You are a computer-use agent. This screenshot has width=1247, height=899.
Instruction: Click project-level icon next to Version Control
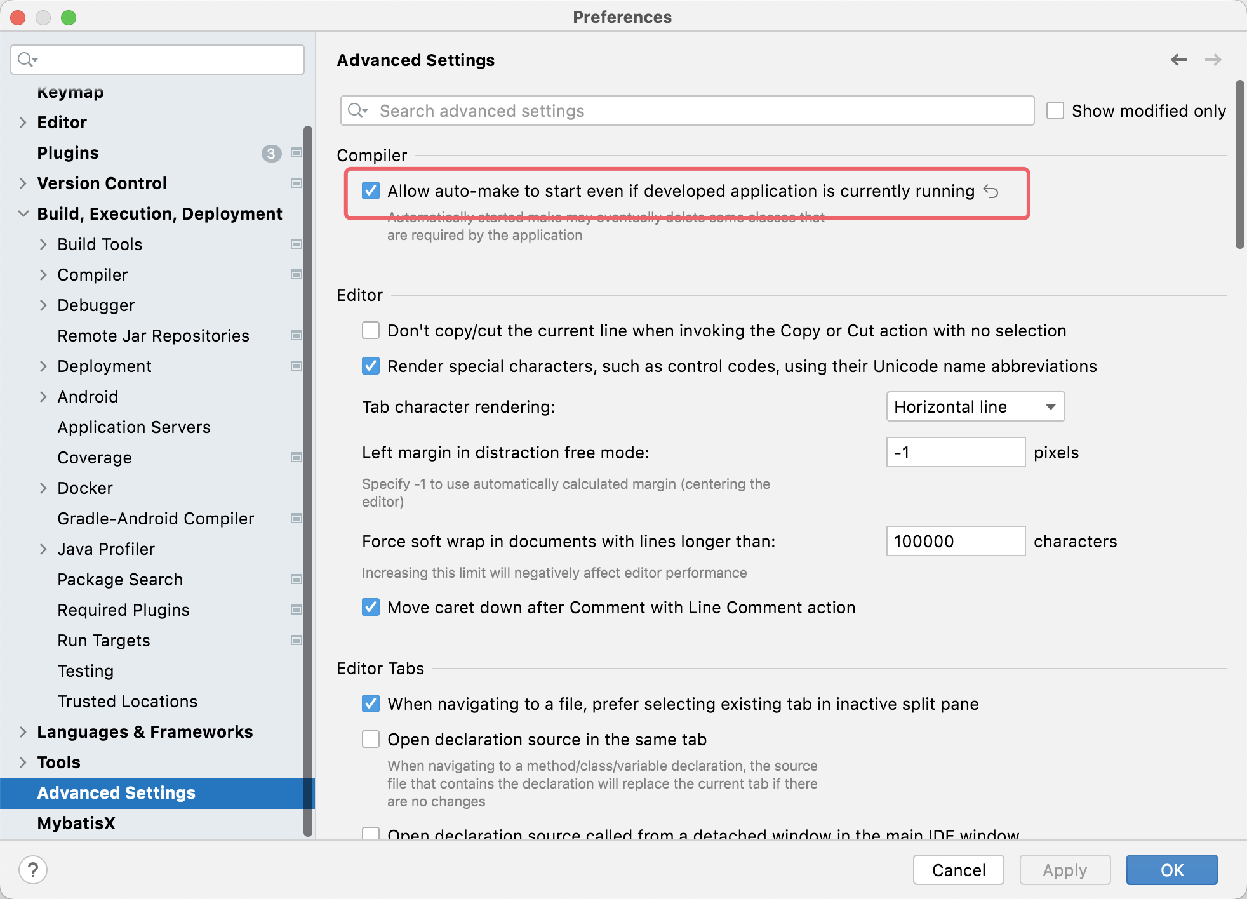(296, 183)
